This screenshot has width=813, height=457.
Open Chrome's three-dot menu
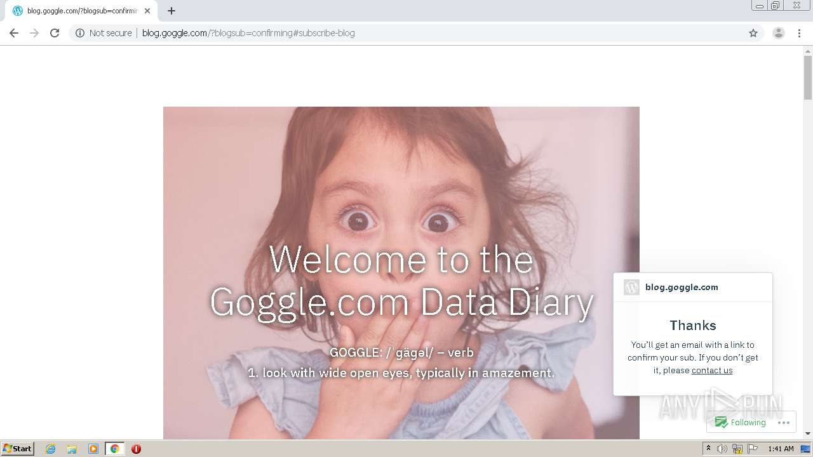799,33
